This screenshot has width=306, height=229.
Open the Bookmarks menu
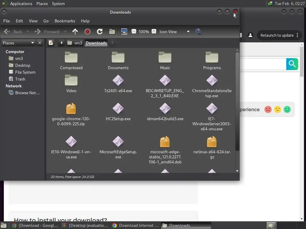coord(65,21)
